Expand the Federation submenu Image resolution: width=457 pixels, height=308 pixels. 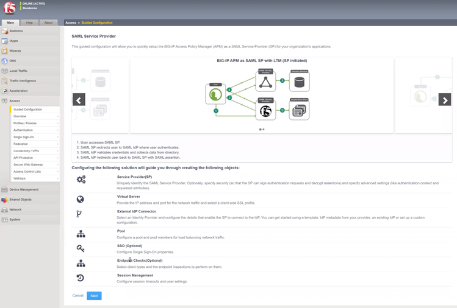tap(35, 144)
